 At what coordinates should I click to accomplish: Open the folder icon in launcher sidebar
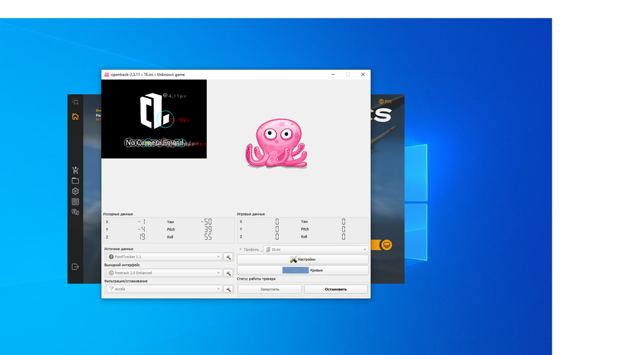coord(75,181)
